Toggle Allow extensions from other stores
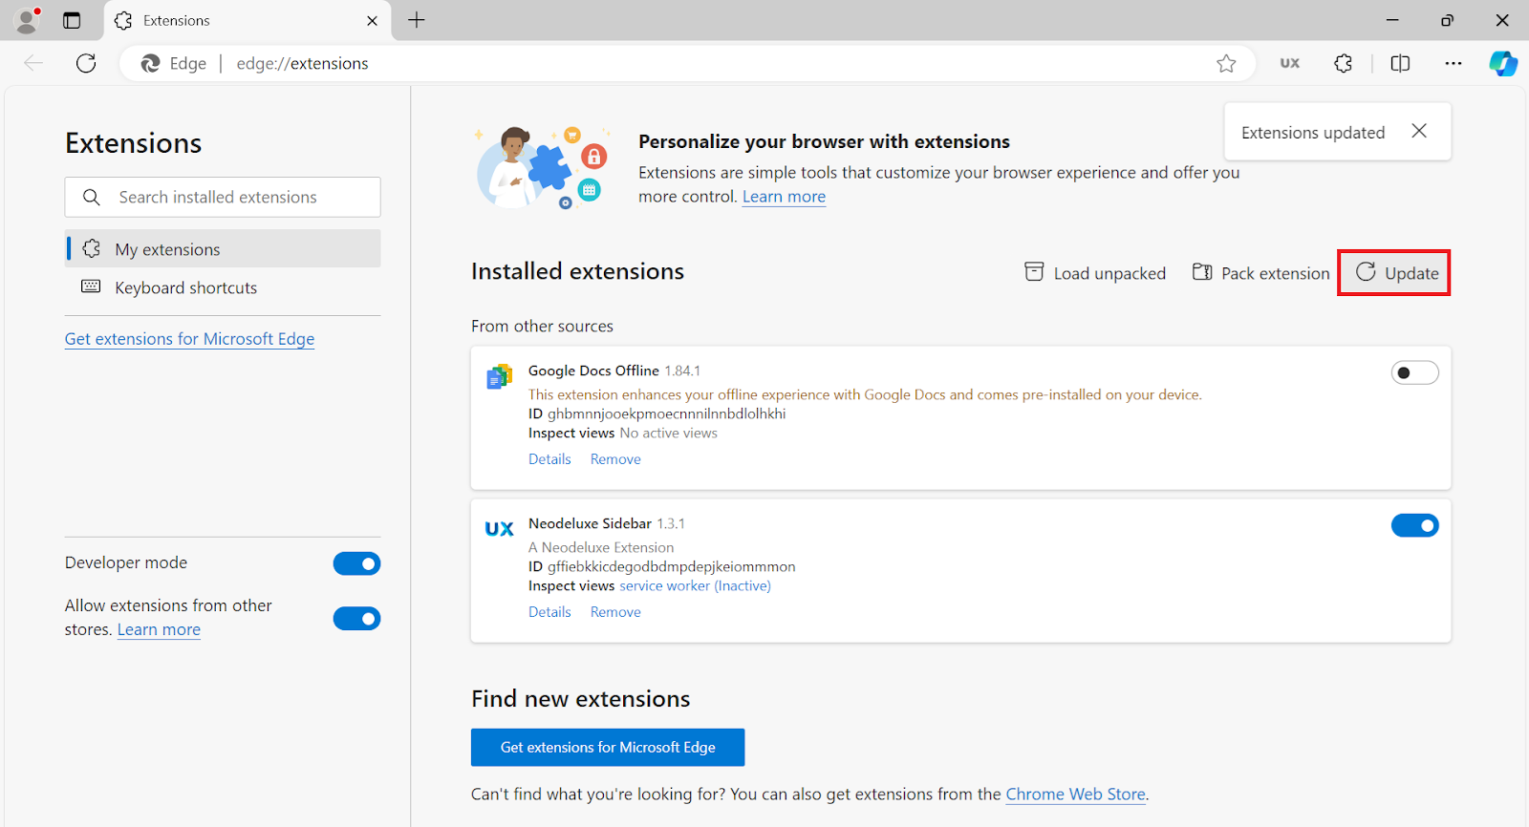The width and height of the screenshot is (1529, 827). coord(356,619)
